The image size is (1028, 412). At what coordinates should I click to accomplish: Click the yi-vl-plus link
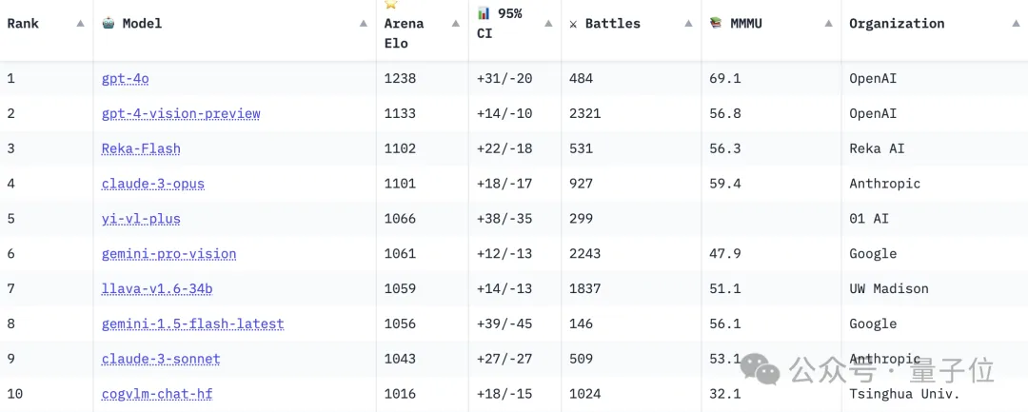coord(141,219)
